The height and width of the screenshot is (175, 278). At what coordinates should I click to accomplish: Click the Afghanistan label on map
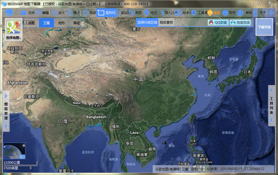18,83
